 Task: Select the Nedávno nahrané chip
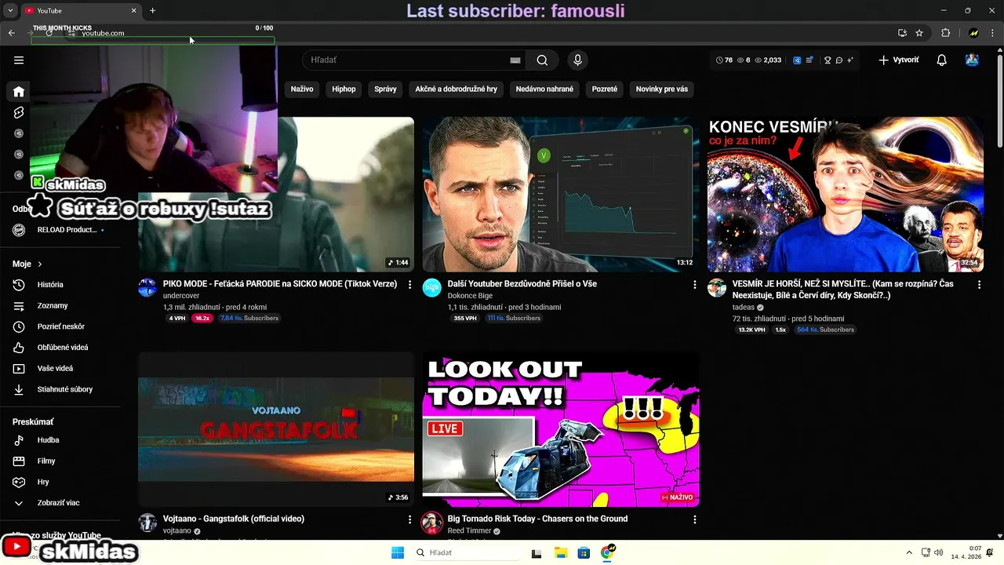point(544,89)
